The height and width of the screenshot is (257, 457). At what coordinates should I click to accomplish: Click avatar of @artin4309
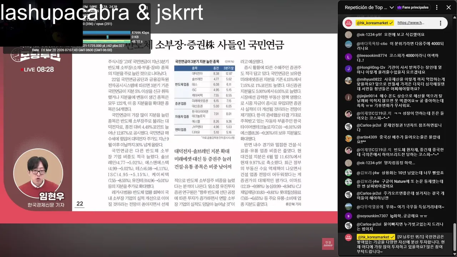click(x=348, y=138)
